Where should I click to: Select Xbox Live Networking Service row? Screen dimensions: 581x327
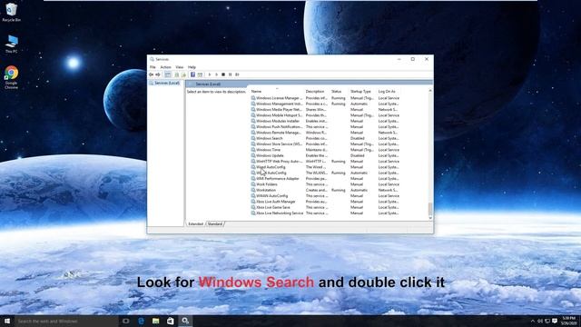(325, 213)
